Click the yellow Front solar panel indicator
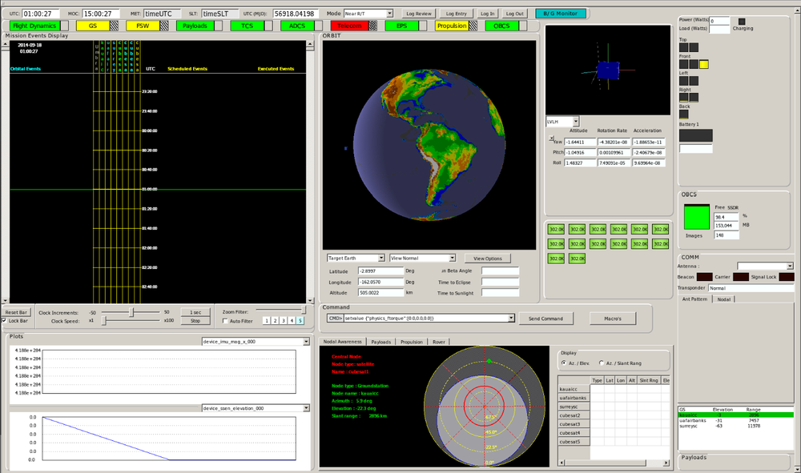 704,64
